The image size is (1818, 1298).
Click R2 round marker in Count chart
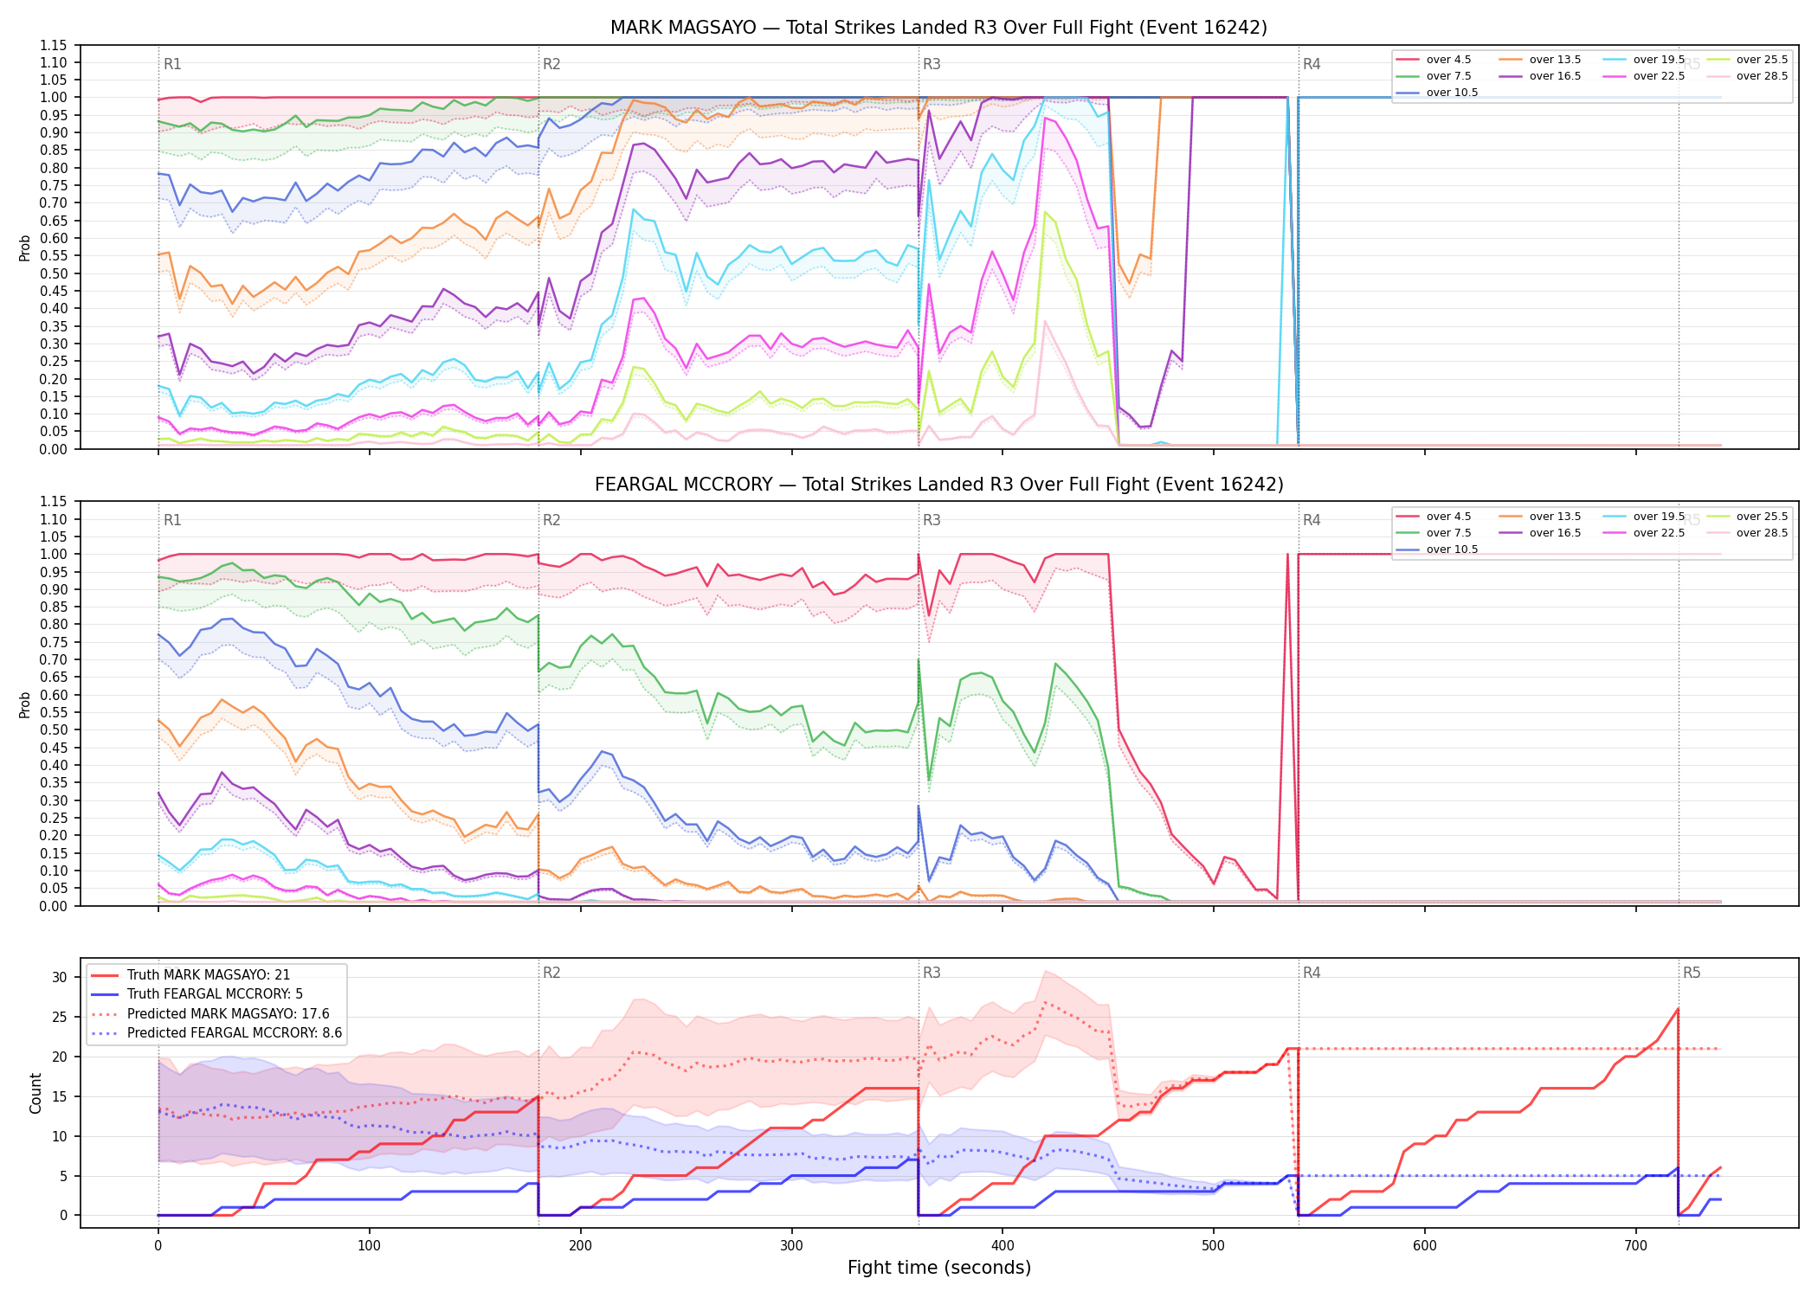click(x=551, y=973)
